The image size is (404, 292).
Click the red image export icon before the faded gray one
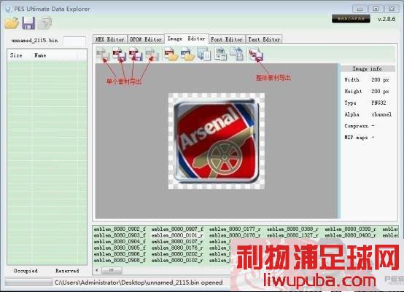[x=136, y=54]
